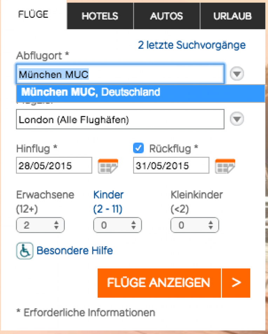
Task: Open the Flugziel dropdown arrow
Action: pos(236,119)
